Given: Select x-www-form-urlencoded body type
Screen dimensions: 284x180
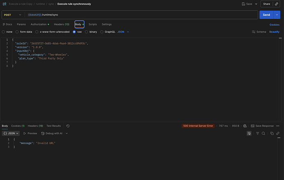Looking at the screenshot, I should click(x=37, y=32).
